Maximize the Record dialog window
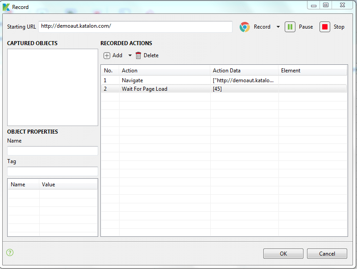 (326, 5)
